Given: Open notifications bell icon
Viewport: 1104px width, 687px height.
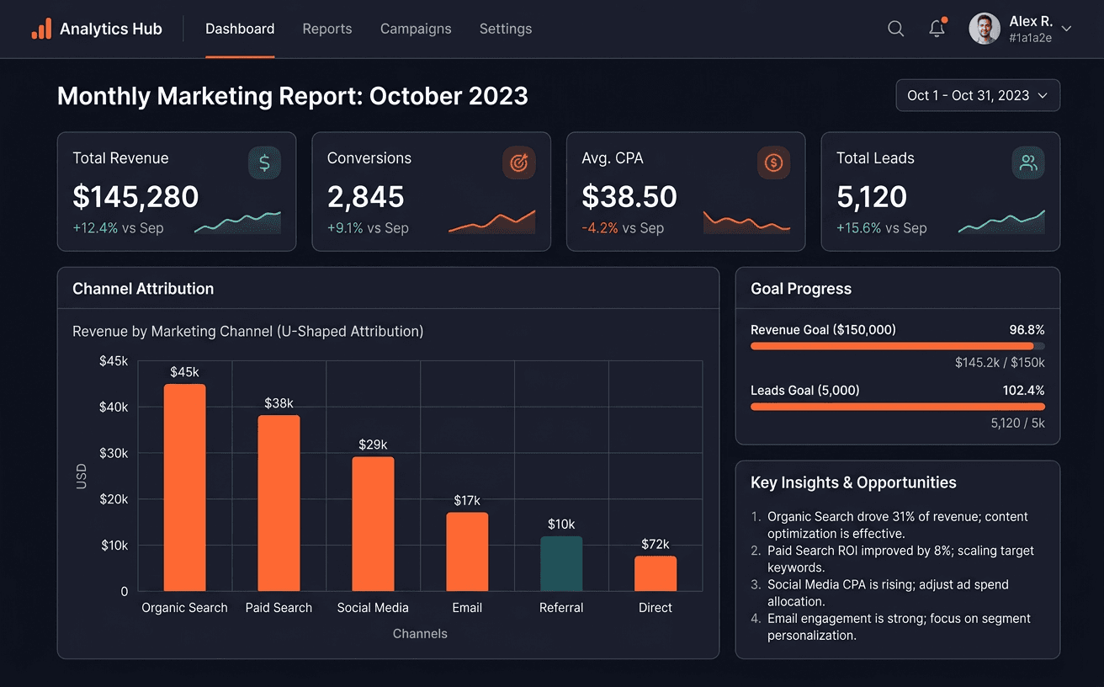Looking at the screenshot, I should pyautogui.click(x=937, y=29).
